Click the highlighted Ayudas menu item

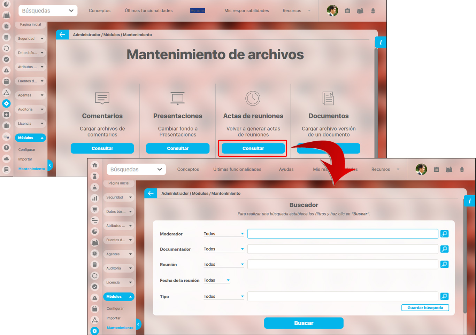point(198,10)
